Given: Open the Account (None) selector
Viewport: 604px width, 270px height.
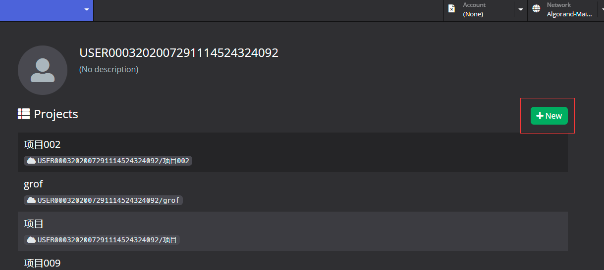Looking at the screenshot, I should pos(479,10).
